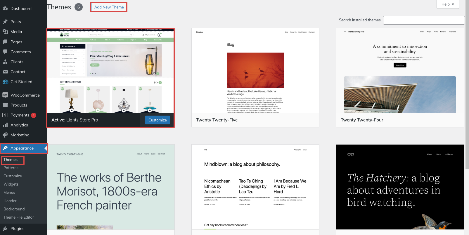Click the theme count badge 6
469x235 pixels.
coord(79,7)
